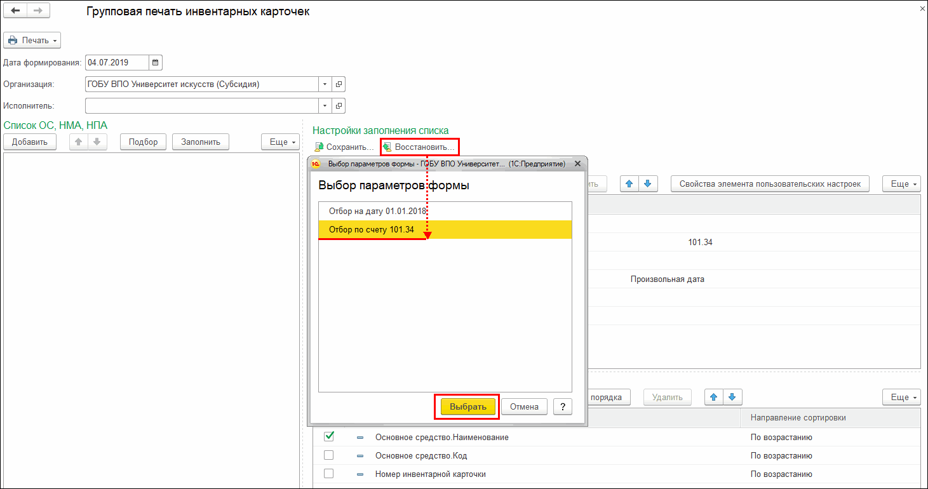Screen dimensions: 928x489
Task: Click Свойства элемента пользовательских настроек button
Action: pyautogui.click(x=770, y=184)
